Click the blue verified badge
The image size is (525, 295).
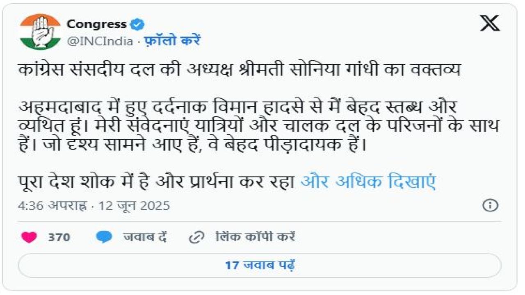click(137, 25)
